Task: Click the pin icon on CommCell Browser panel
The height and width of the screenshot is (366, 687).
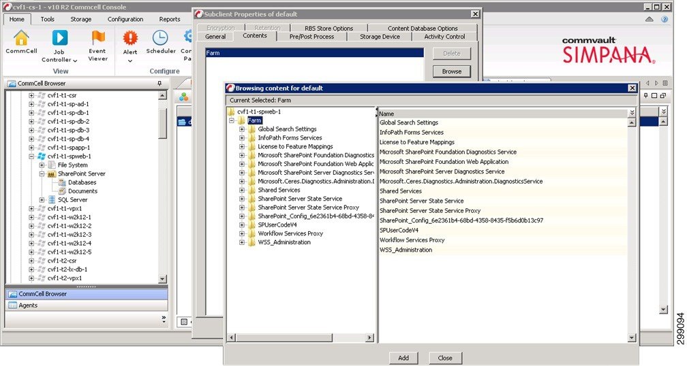Action: 159,83
